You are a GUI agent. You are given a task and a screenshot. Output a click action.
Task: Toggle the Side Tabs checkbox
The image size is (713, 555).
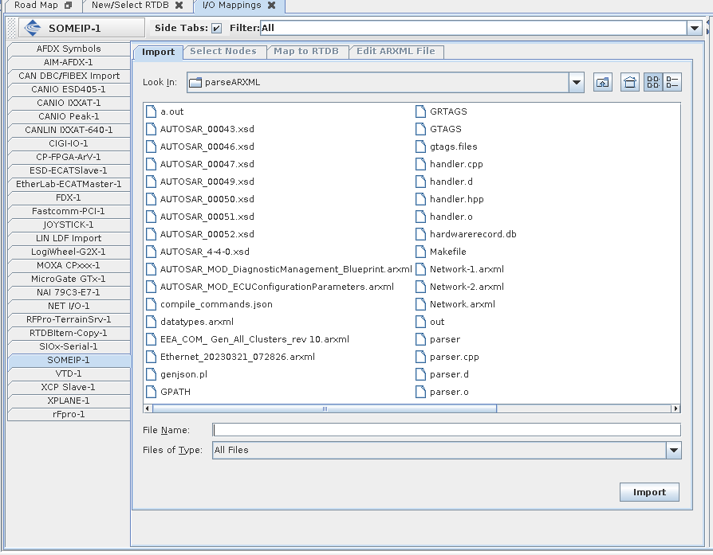pos(216,28)
